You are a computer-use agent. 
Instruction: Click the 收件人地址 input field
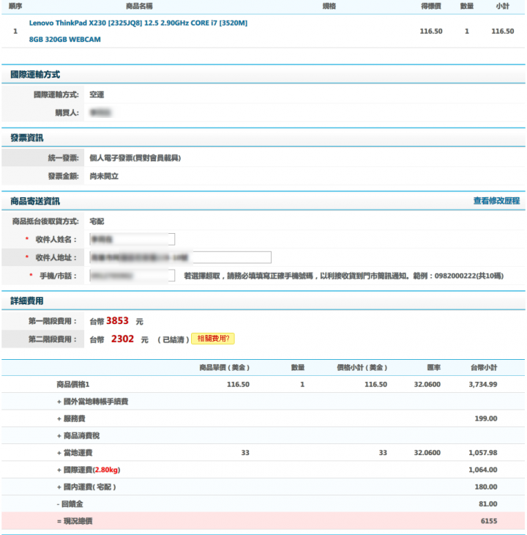pos(180,257)
